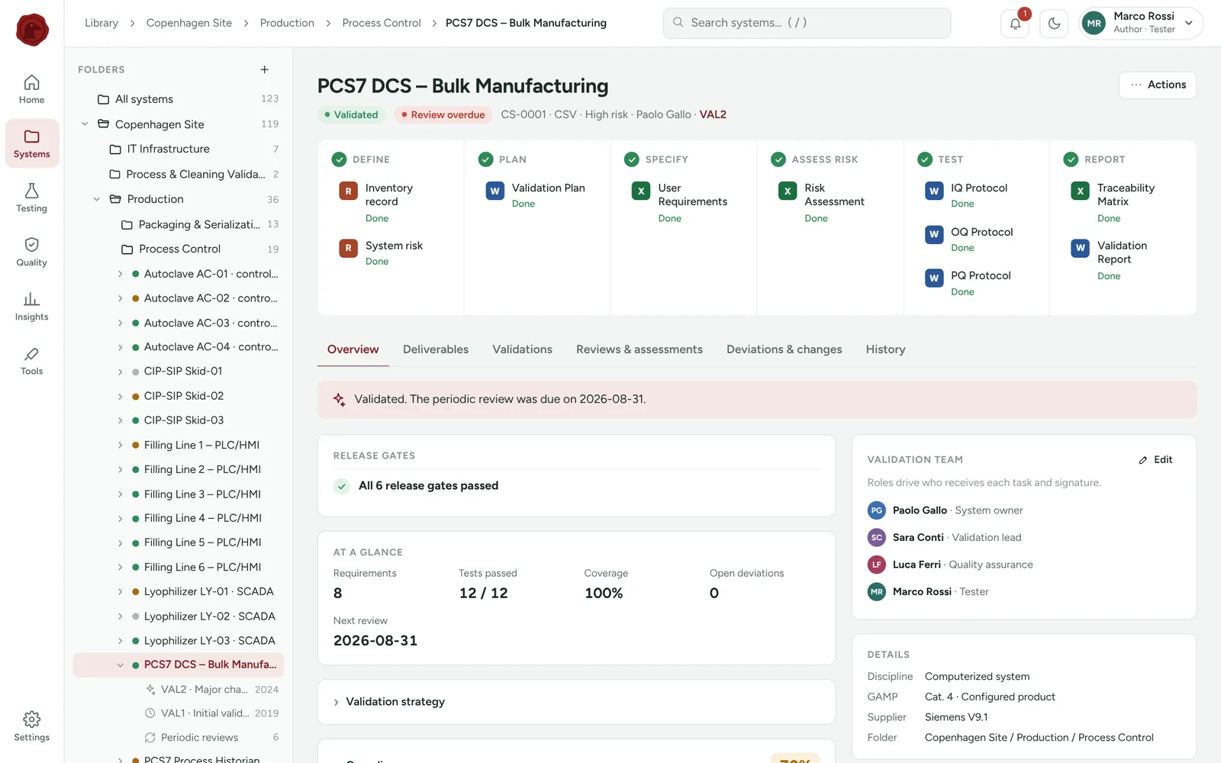Navigate to Process Control breadcrumb
This screenshot has width=1221, height=763.
pyautogui.click(x=382, y=23)
